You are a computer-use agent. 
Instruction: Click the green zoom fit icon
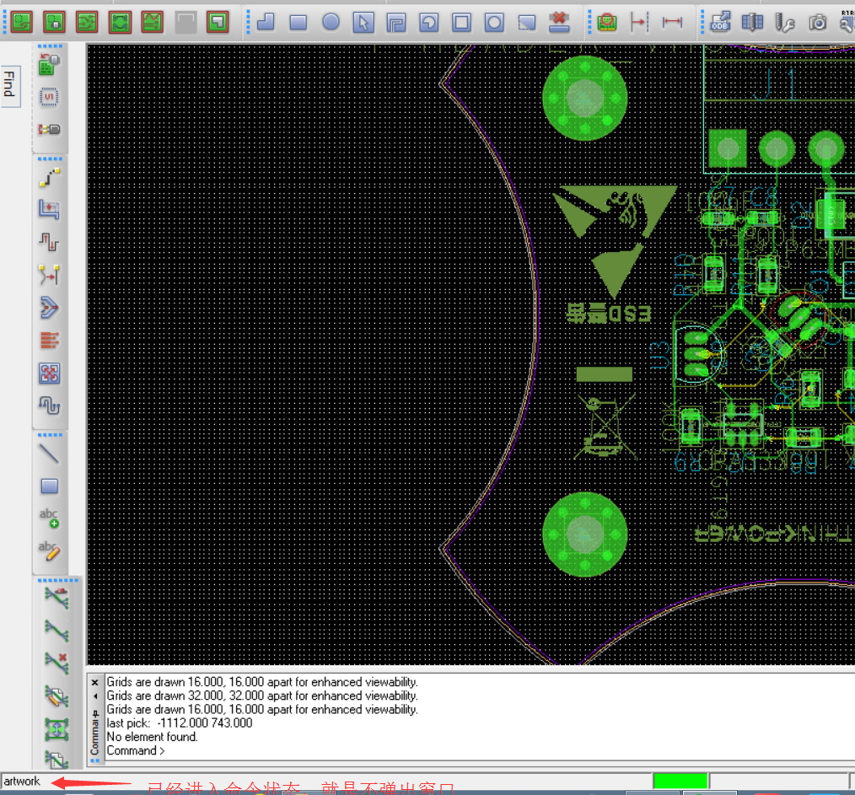(x=120, y=23)
